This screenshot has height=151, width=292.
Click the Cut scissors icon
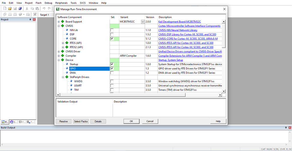point(27,8)
